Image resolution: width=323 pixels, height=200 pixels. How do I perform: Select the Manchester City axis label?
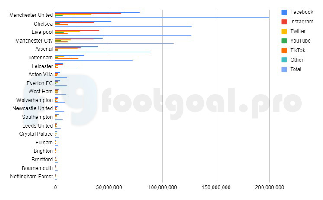(34, 41)
